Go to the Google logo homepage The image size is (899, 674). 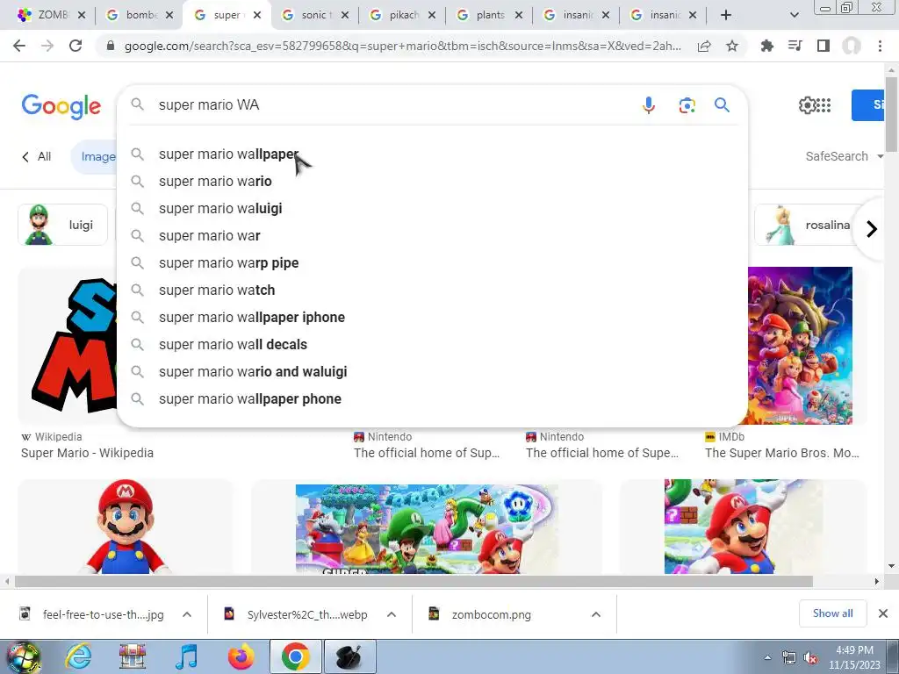(x=61, y=106)
